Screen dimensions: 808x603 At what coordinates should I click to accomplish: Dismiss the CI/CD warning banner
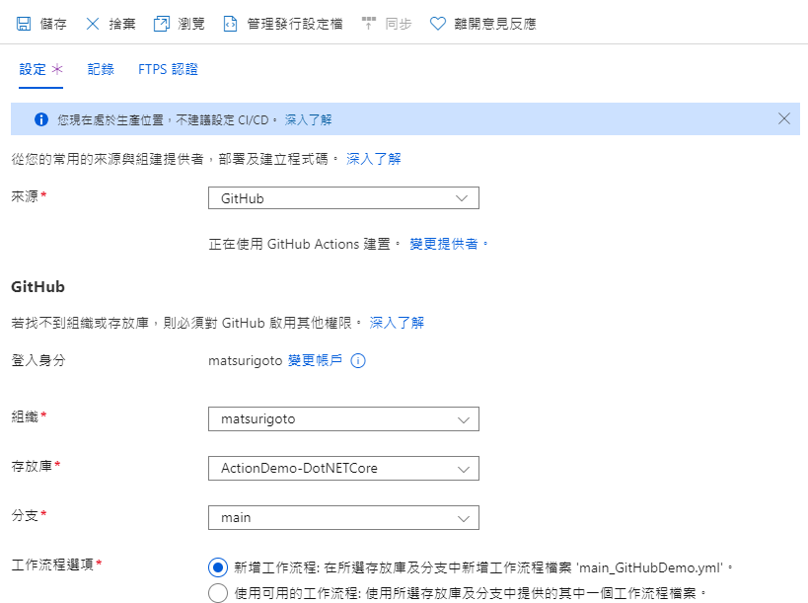tap(783, 118)
